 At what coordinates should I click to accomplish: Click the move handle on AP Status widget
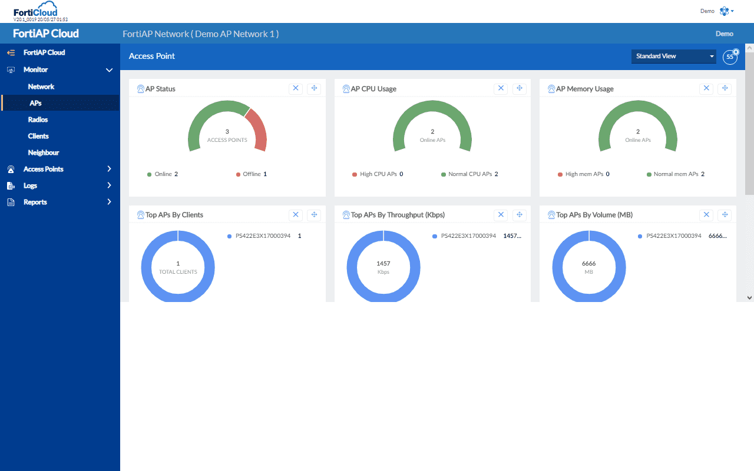coord(314,88)
